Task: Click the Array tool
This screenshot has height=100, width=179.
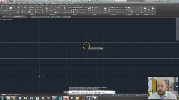Action: 37,12
